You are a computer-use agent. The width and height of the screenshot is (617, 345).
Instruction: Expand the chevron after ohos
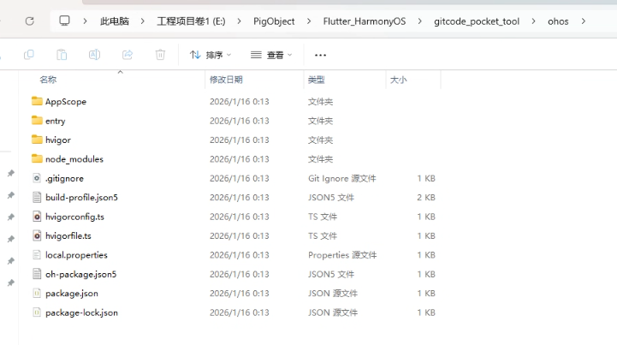tap(583, 21)
